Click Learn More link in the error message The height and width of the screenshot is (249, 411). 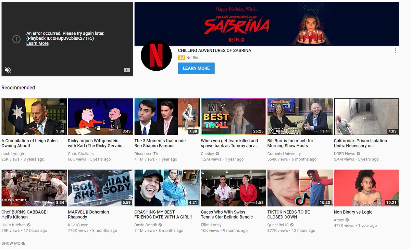[37, 44]
